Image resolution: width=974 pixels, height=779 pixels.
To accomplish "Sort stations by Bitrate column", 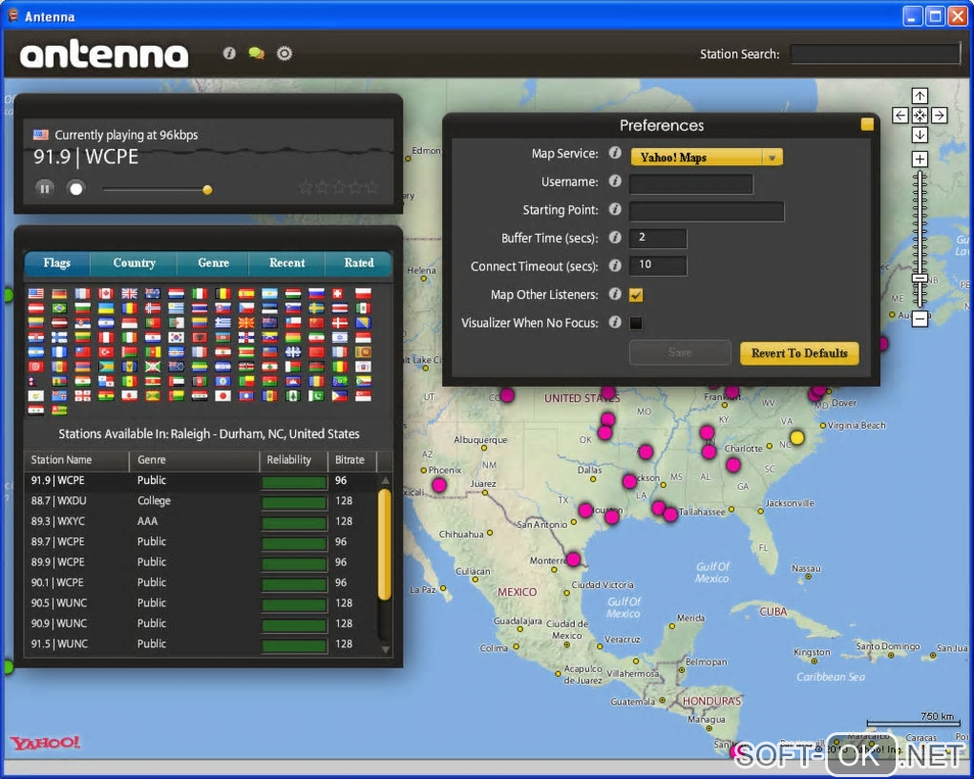I will (x=352, y=460).
